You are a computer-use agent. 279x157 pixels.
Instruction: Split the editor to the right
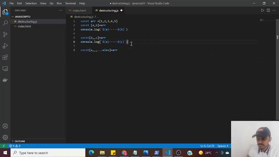coord(269,10)
